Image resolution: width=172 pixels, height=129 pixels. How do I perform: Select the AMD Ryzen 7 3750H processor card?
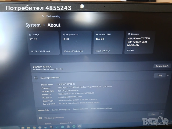tap(139, 42)
